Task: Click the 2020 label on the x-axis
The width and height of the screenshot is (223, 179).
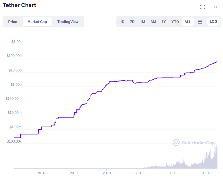Action: [172, 173]
